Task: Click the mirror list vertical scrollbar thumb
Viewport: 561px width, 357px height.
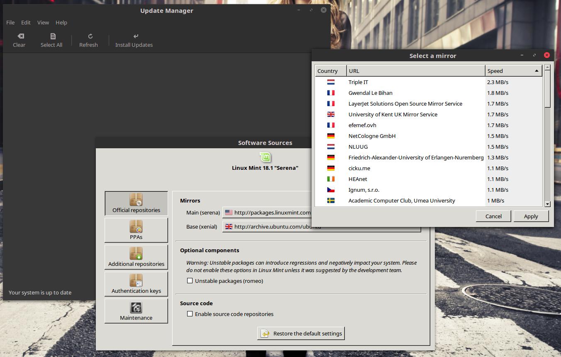Action: click(x=547, y=89)
